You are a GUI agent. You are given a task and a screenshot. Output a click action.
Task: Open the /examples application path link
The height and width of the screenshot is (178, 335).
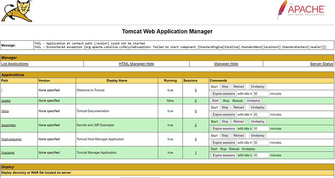point(8,125)
